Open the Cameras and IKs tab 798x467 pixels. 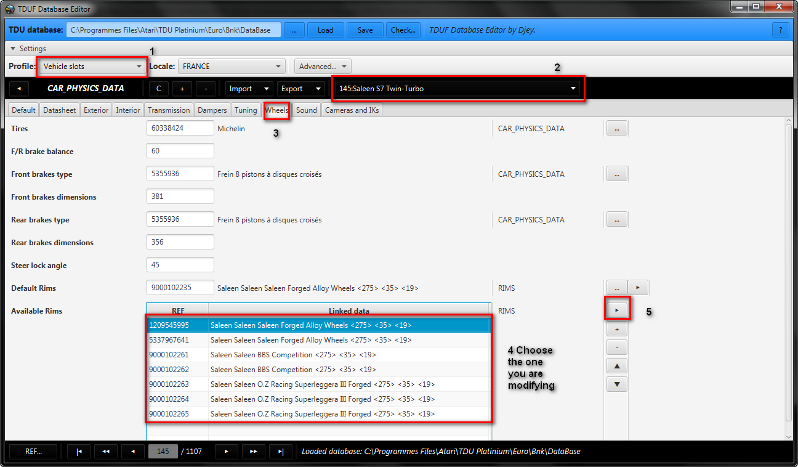[352, 110]
